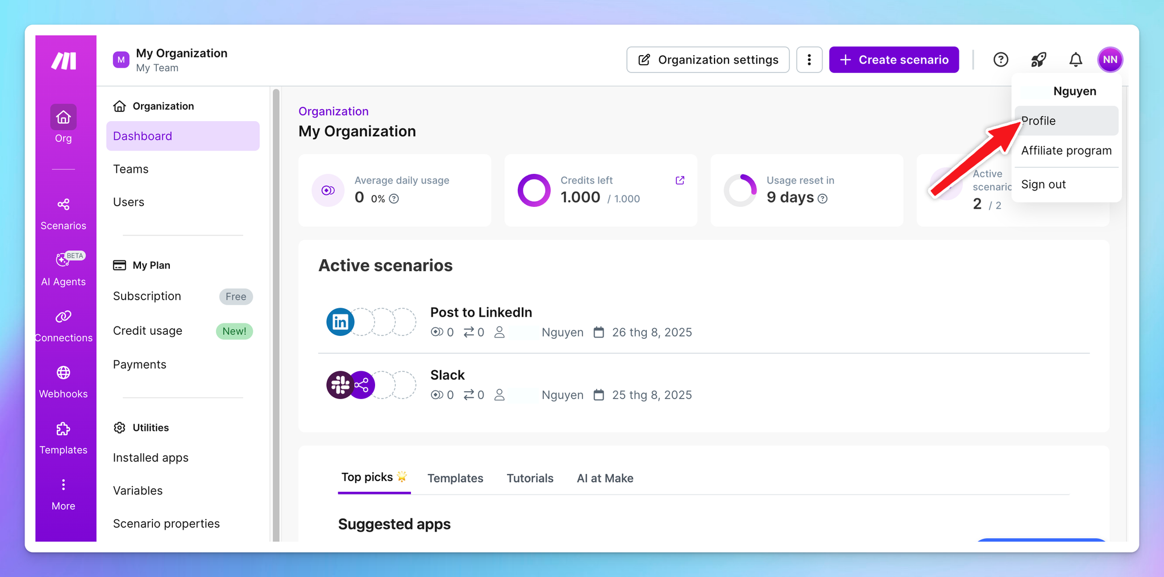
Task: Click the Active scenarios heading
Action: coord(385,265)
